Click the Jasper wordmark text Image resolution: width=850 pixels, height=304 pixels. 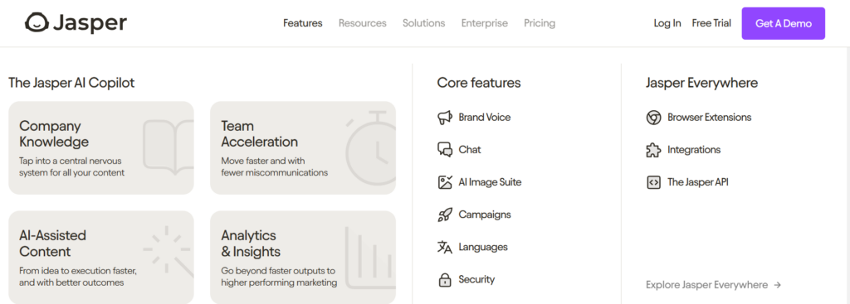90,23
